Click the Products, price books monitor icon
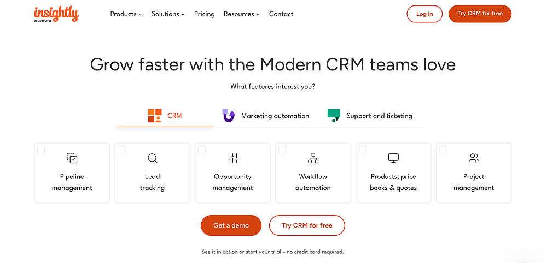 [393, 158]
